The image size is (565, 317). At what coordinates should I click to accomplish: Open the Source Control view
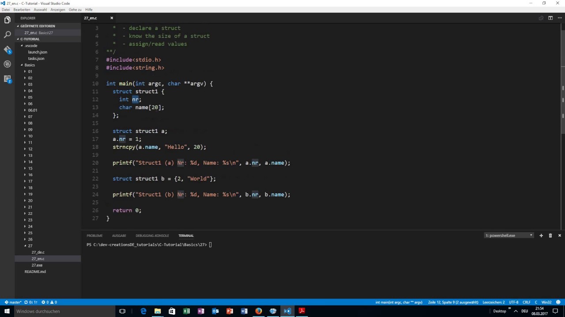[7, 49]
